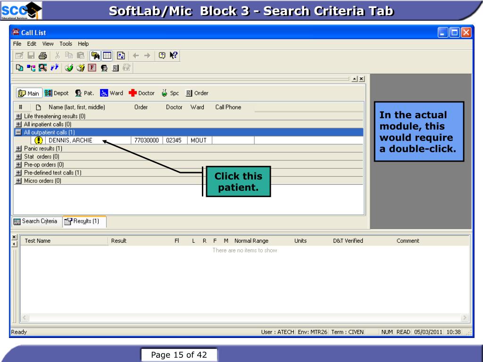Click the overlapping windows icon in lower toolbar
Image resolution: width=483 pixels, height=362 pixels.
tap(19, 68)
